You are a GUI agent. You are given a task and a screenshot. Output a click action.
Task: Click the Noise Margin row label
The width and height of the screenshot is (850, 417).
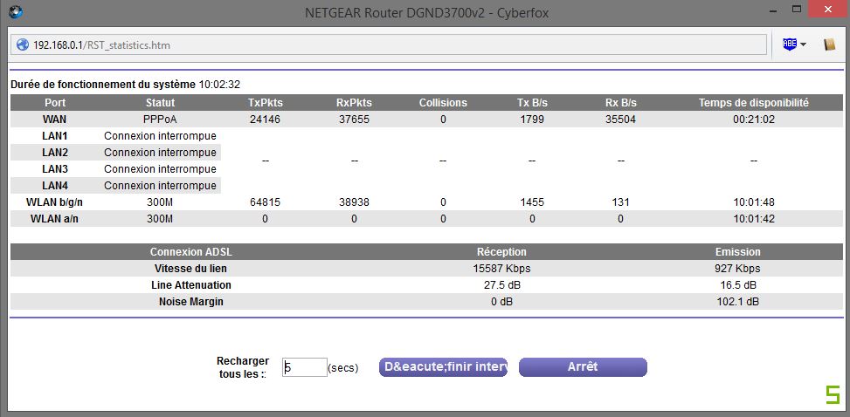pos(190,301)
